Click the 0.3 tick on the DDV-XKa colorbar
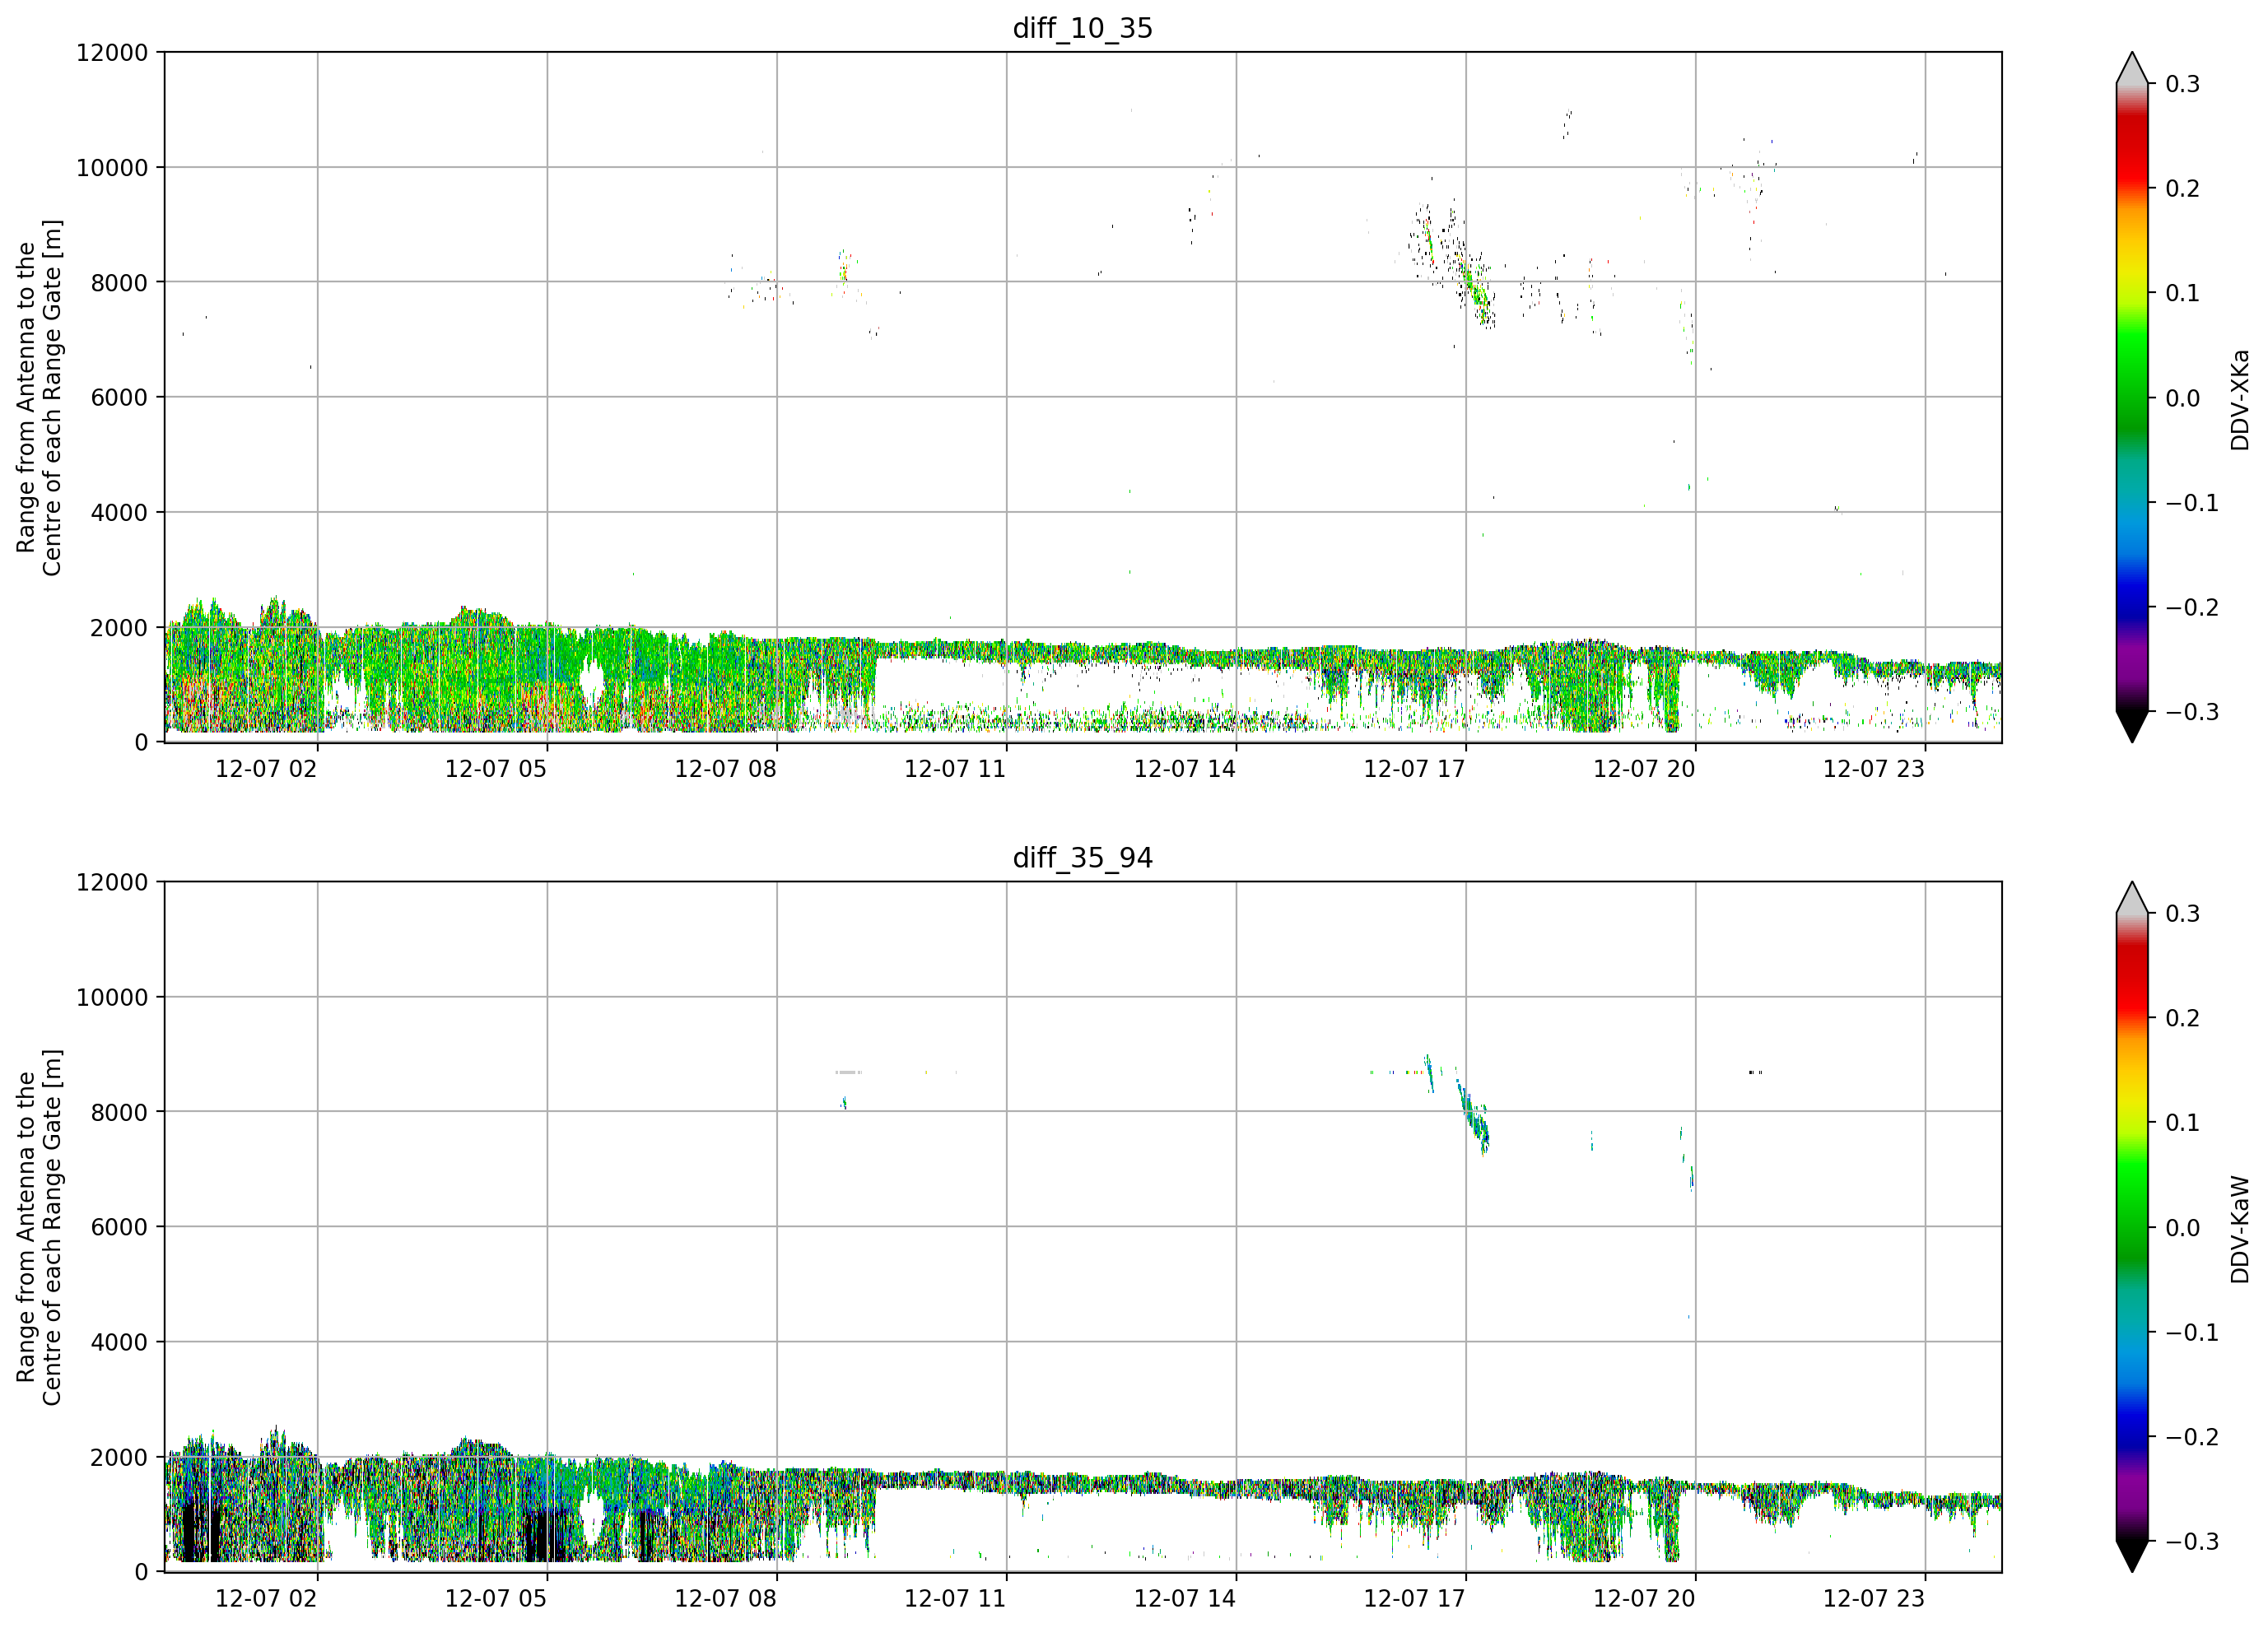Screen dimensions: 2268x1628 point(2182,84)
